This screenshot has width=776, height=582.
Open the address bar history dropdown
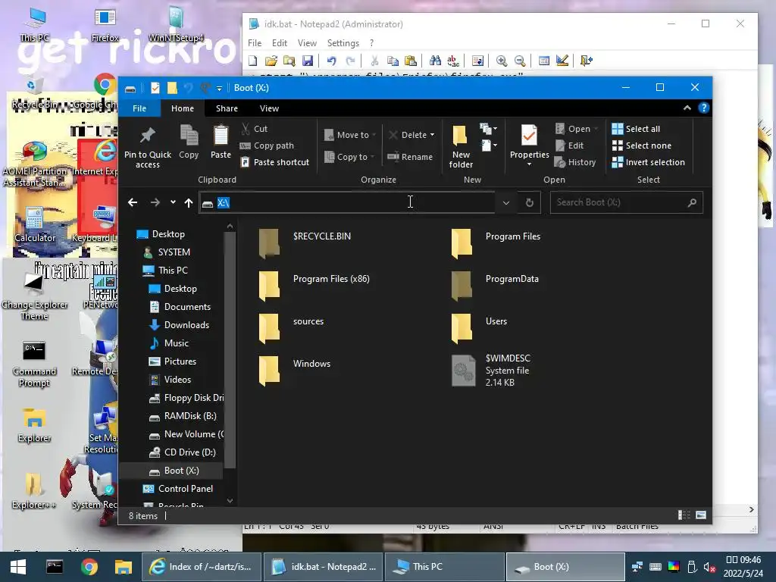[505, 202]
